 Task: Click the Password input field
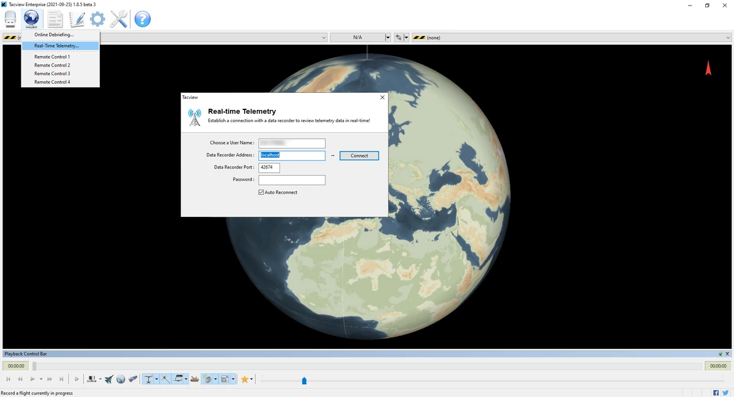pyautogui.click(x=292, y=180)
